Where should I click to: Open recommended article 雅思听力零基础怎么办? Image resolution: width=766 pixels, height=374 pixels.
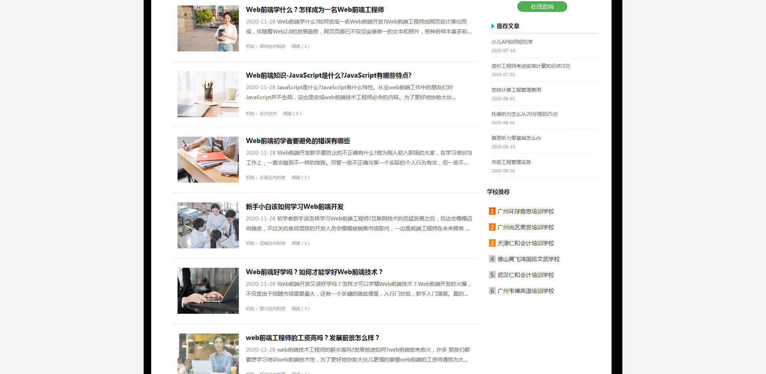tap(516, 138)
